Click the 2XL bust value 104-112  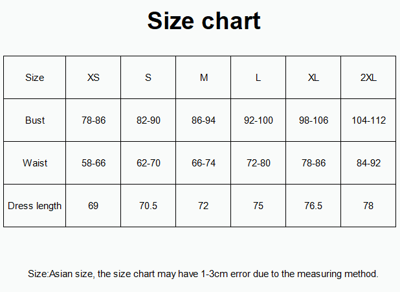pyautogui.click(x=368, y=120)
